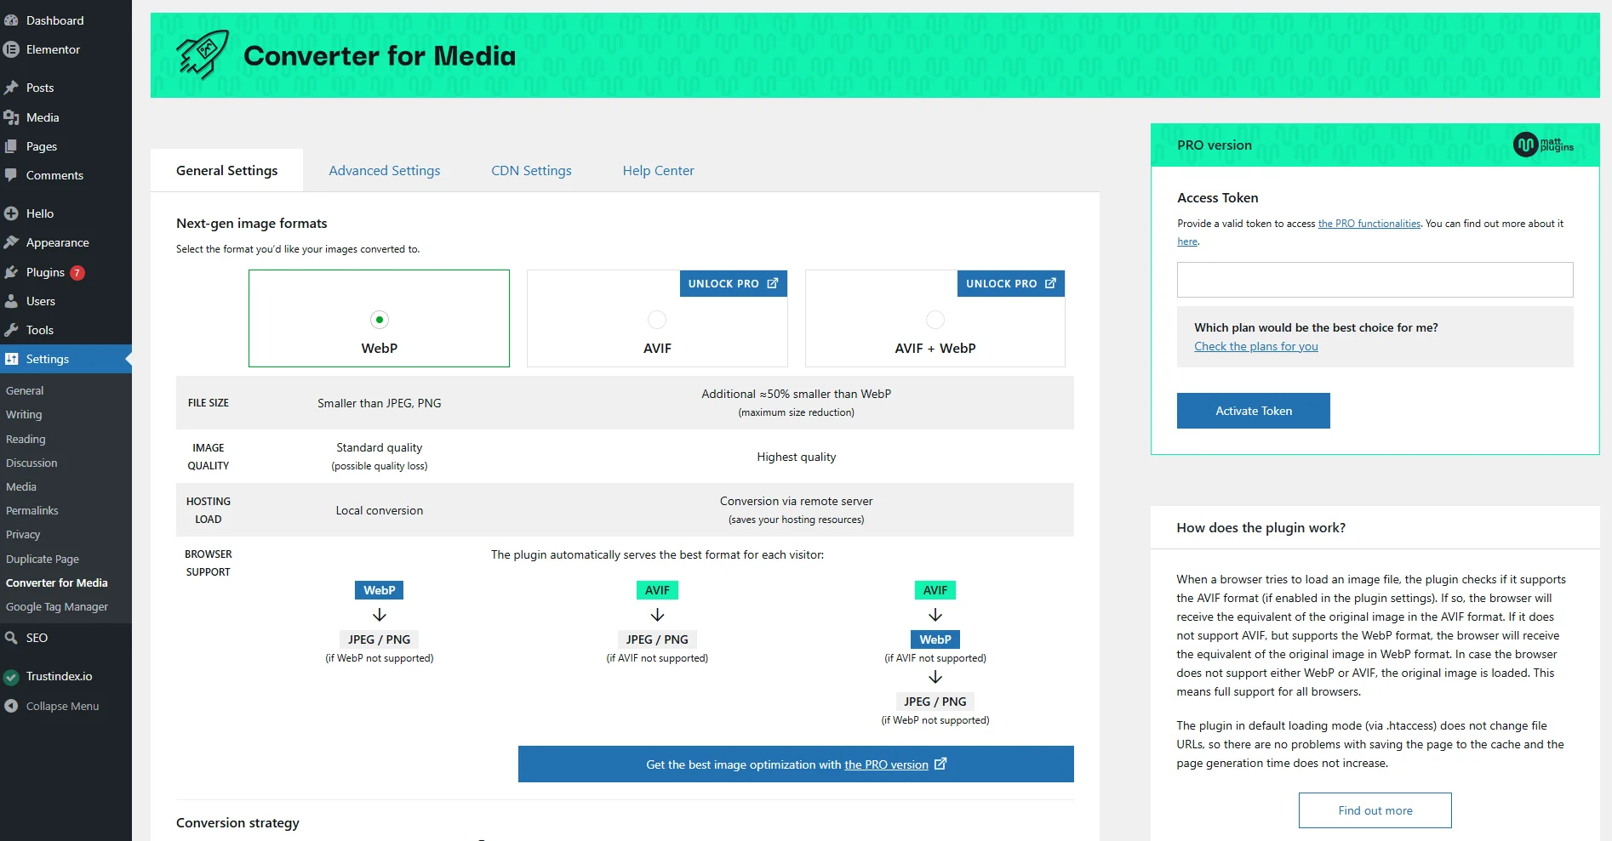This screenshot has height=841, width=1612.
Task: Click the Settings sliders icon
Action: coord(11,359)
